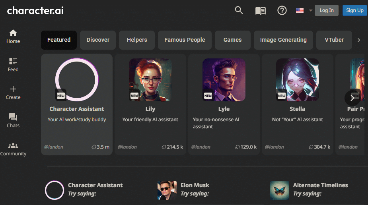This screenshot has width=368, height=205.
Task: Open the Elon Musk character suggestion
Action: click(x=183, y=190)
